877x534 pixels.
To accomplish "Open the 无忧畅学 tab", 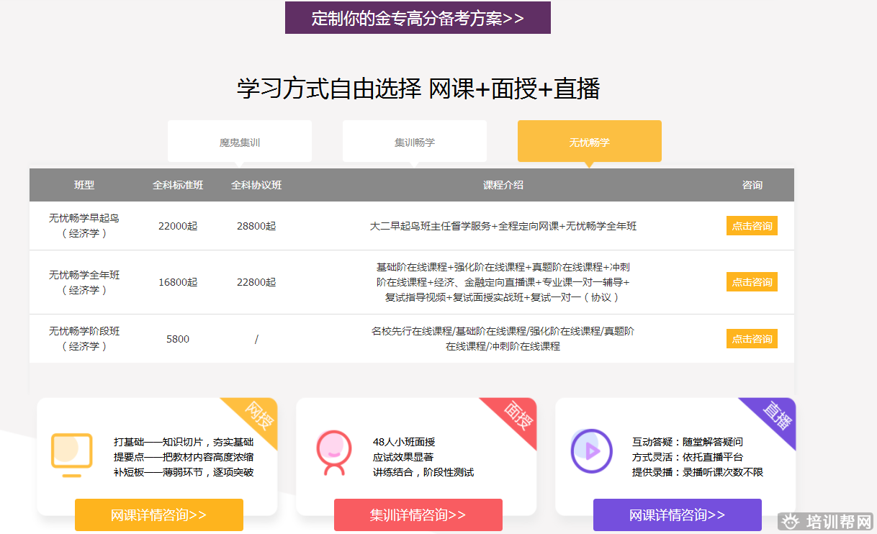I will [589, 142].
